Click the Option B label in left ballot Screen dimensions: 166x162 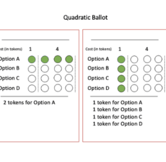point(9,68)
